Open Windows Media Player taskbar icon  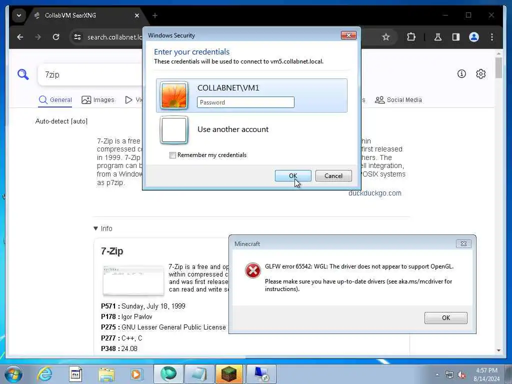pyautogui.click(x=136, y=374)
